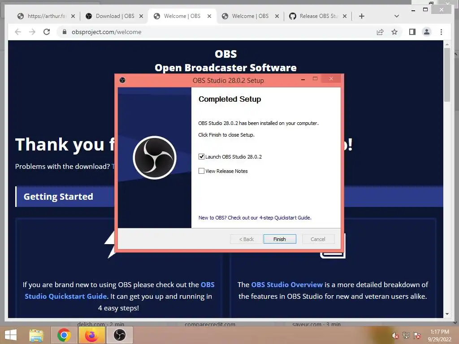459x344 pixels.
Task: Open the Chrome profile menu
Action: 427,32
